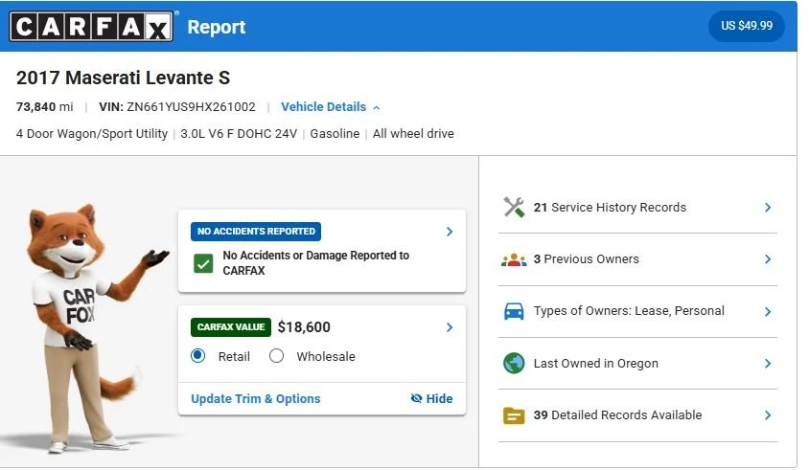Open Types of Owners: Lease, Personal

(x=637, y=311)
